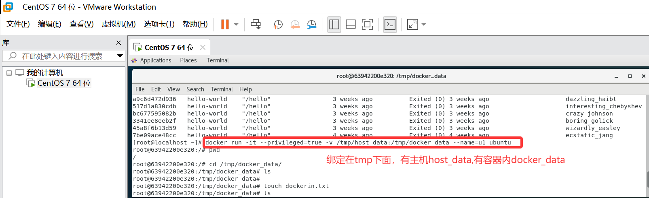Close the terminal window

coord(644,76)
